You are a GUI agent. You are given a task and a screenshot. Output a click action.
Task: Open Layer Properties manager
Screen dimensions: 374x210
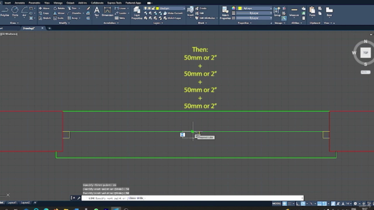[x=137, y=13]
